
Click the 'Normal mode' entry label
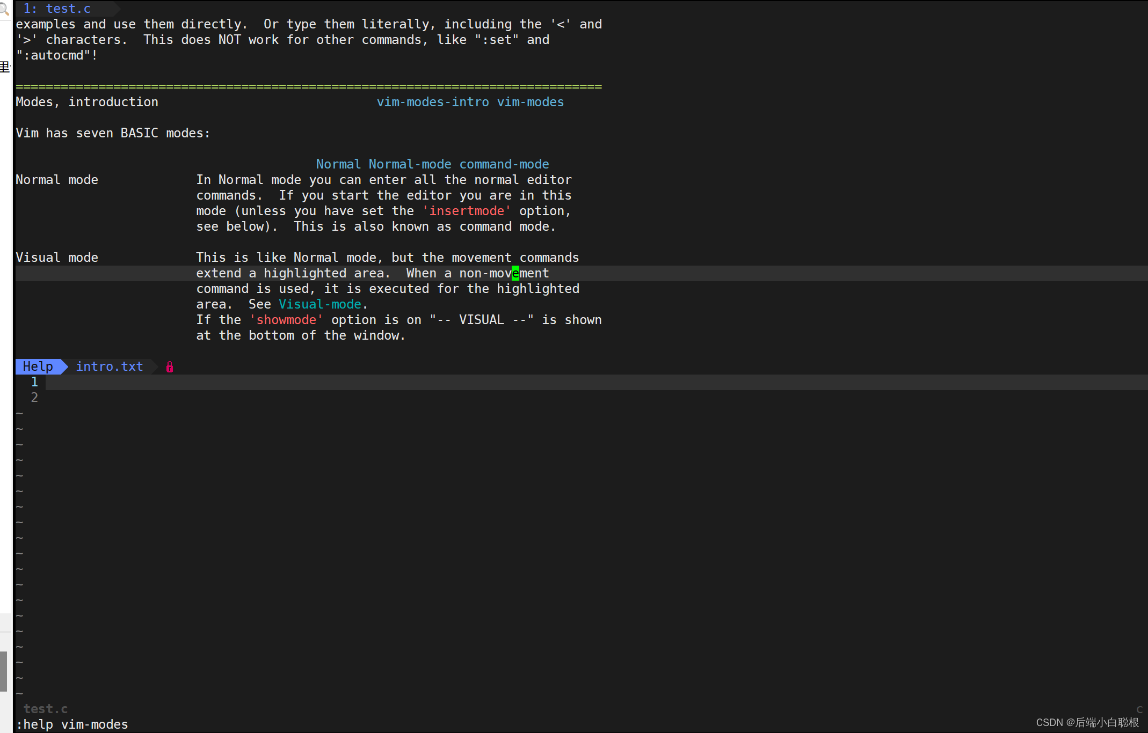(57, 180)
